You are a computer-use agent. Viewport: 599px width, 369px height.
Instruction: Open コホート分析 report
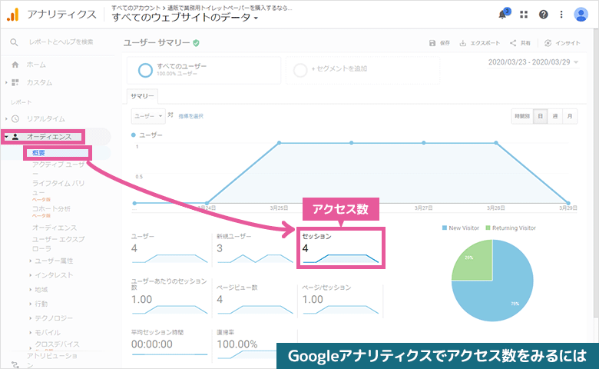[51, 209]
